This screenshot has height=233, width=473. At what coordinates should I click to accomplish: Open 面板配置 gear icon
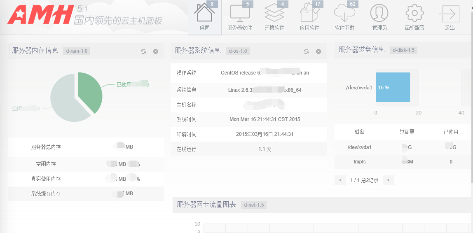[414, 12]
